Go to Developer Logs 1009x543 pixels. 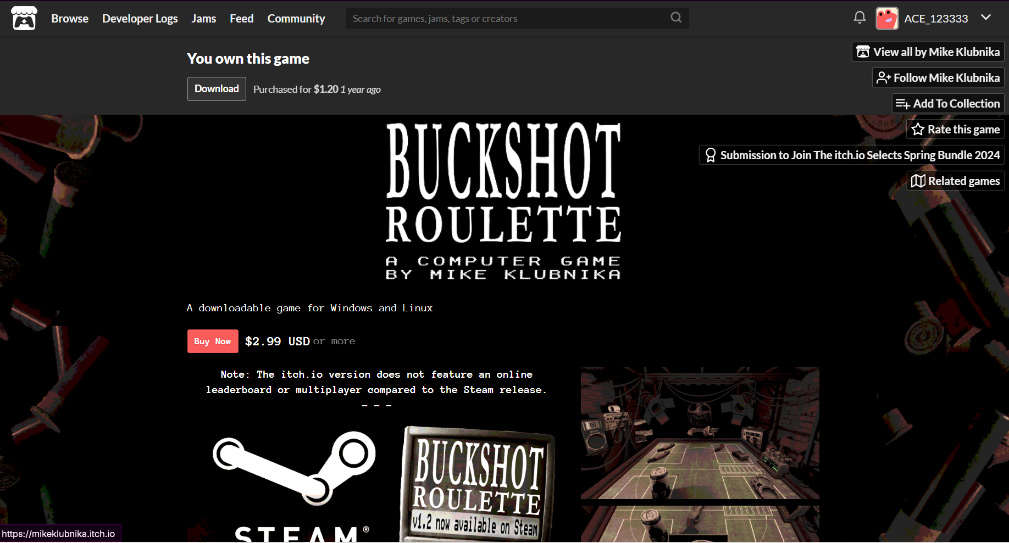pos(140,18)
